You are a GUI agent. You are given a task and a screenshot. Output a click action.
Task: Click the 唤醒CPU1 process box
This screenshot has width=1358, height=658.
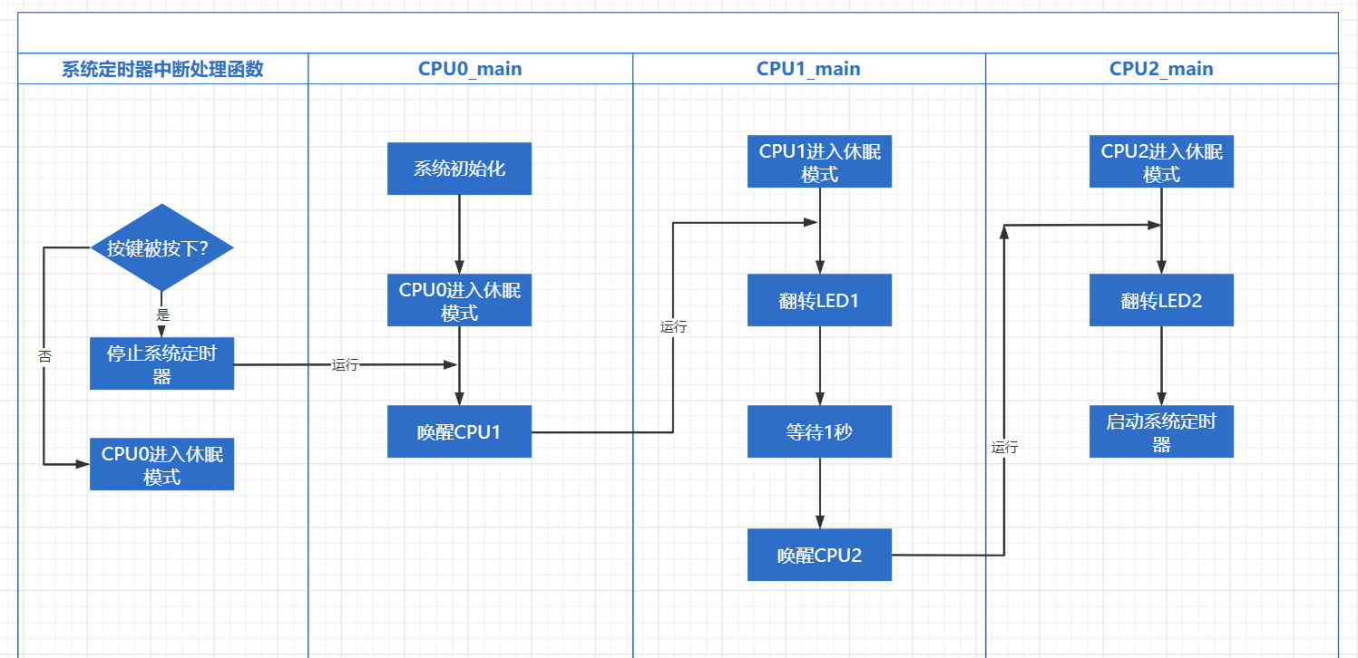pos(459,431)
